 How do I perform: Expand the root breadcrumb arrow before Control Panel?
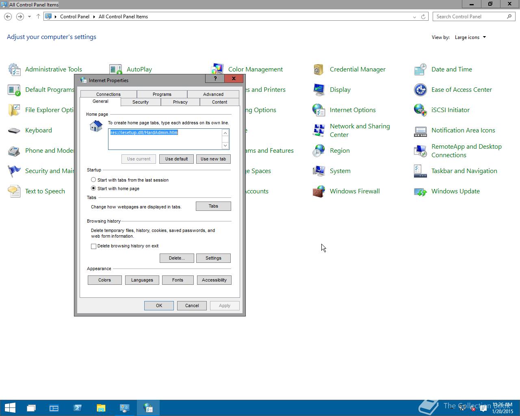(x=56, y=17)
